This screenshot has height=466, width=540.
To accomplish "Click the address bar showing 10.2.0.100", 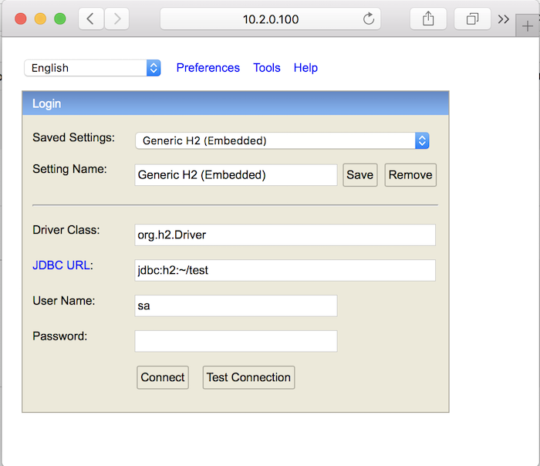I will point(270,19).
